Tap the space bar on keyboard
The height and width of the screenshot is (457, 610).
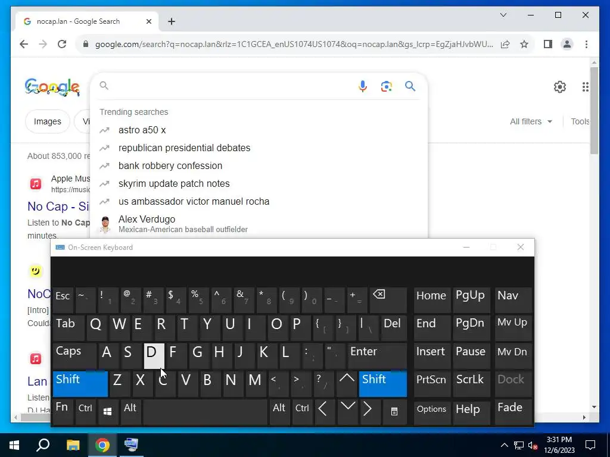205,412
